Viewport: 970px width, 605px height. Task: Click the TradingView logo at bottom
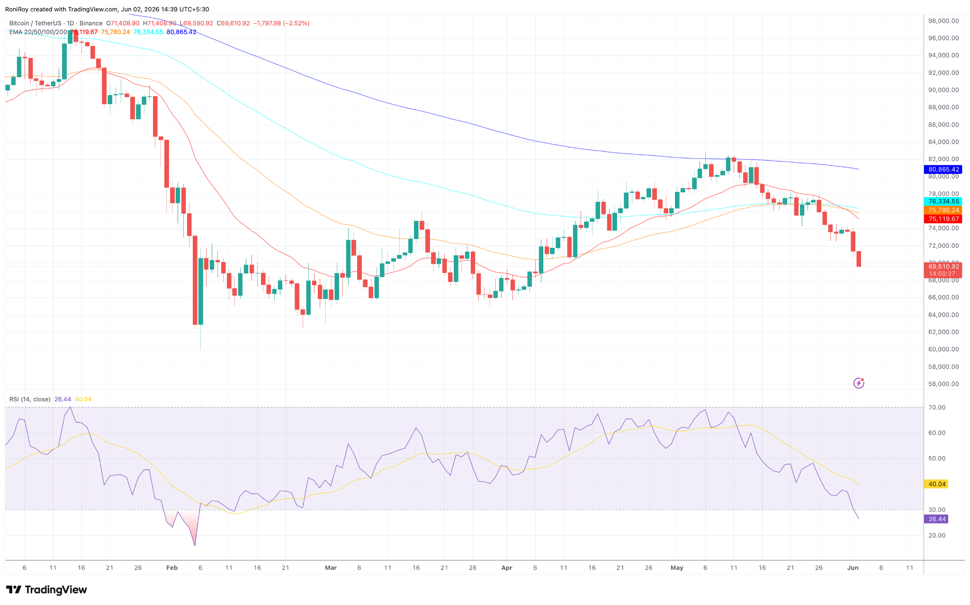(x=46, y=590)
